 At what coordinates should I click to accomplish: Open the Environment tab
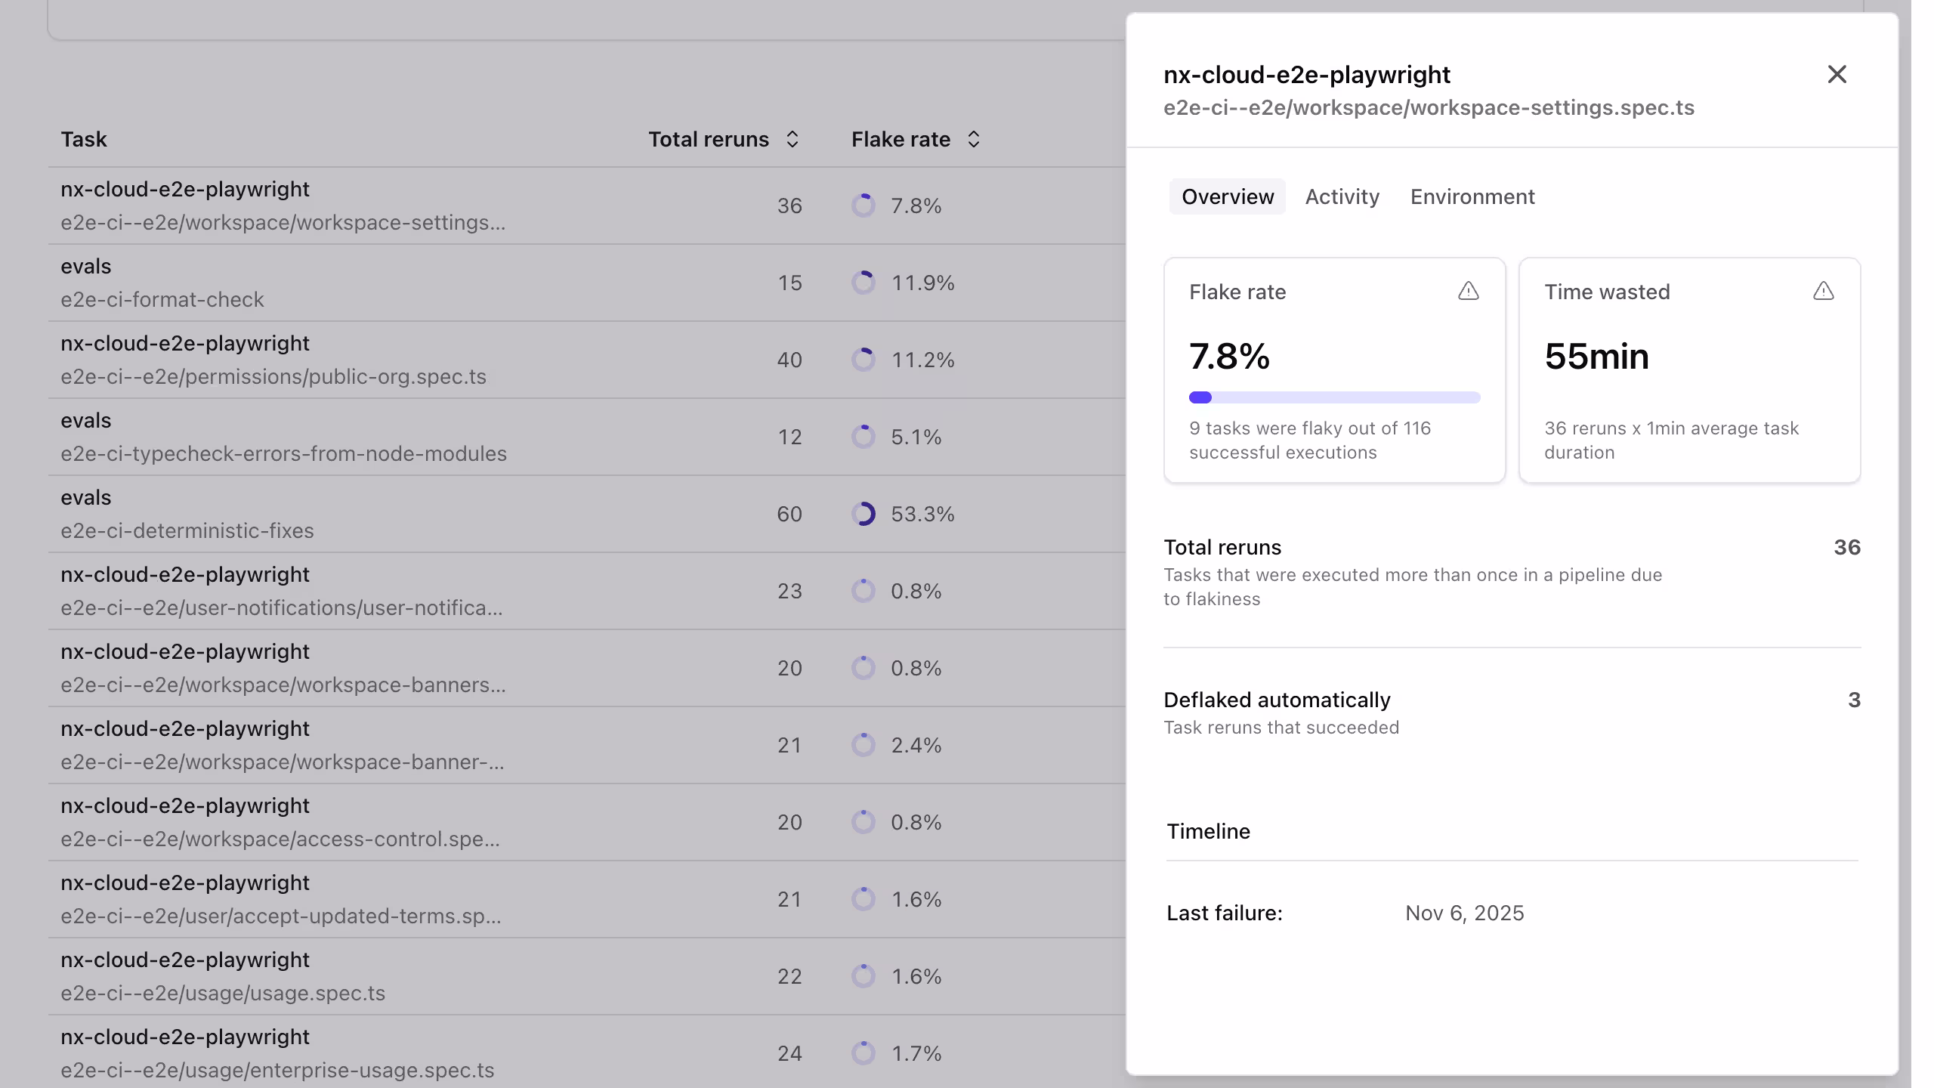click(x=1472, y=196)
